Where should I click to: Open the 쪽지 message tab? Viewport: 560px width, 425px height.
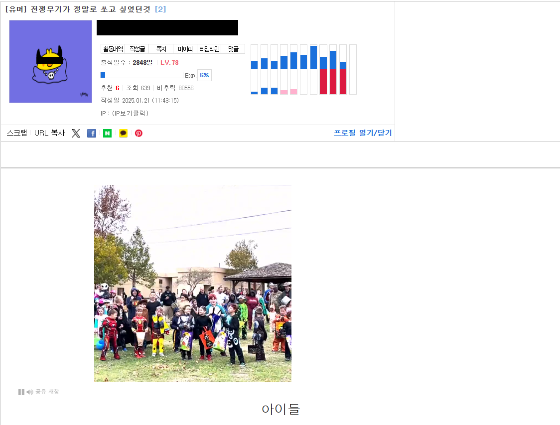(x=161, y=49)
